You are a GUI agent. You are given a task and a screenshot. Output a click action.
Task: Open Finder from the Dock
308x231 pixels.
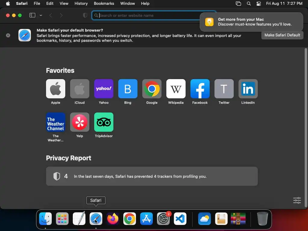click(45, 219)
